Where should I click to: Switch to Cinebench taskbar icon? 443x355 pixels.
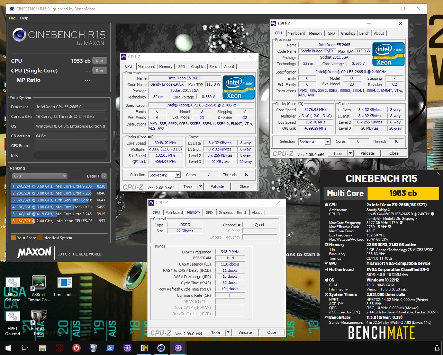(161, 348)
